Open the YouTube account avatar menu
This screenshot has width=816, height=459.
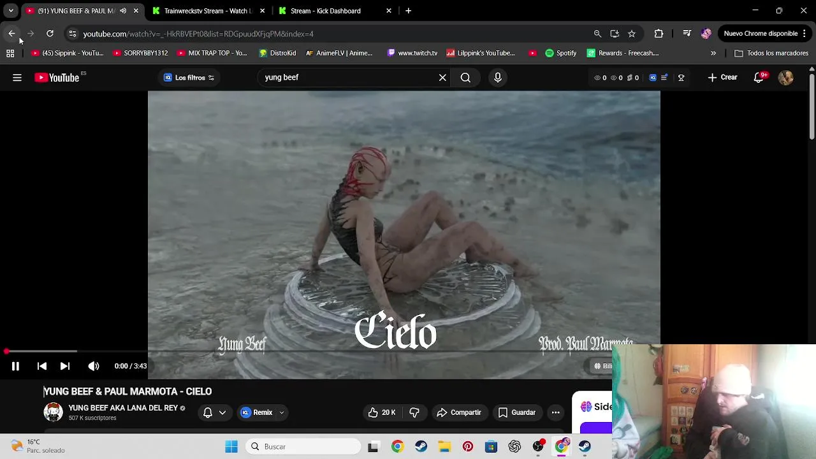pos(785,78)
